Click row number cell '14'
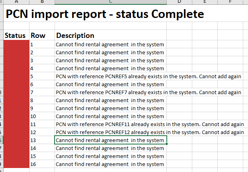The height and width of the screenshot is (172, 248). (42, 148)
